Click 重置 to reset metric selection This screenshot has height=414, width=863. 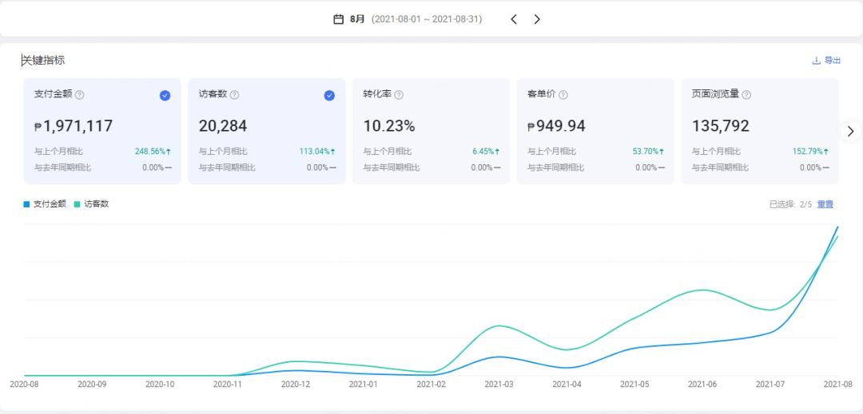click(825, 204)
